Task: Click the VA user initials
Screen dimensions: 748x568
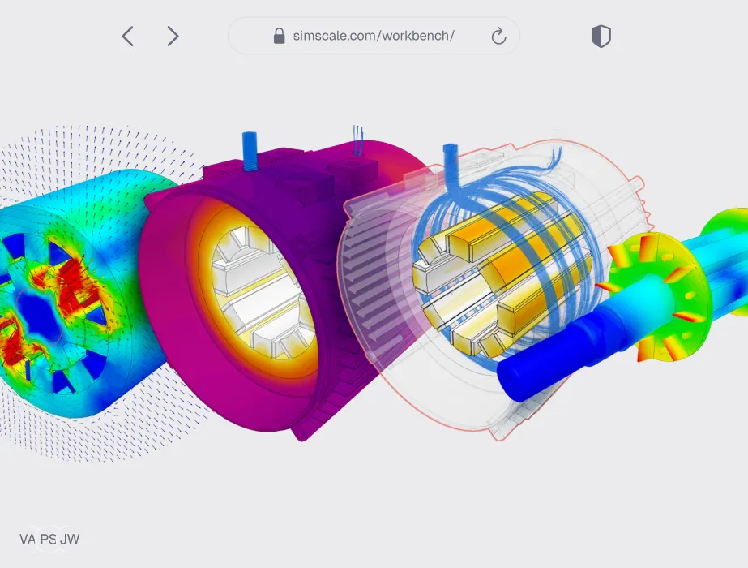Action: (28, 540)
